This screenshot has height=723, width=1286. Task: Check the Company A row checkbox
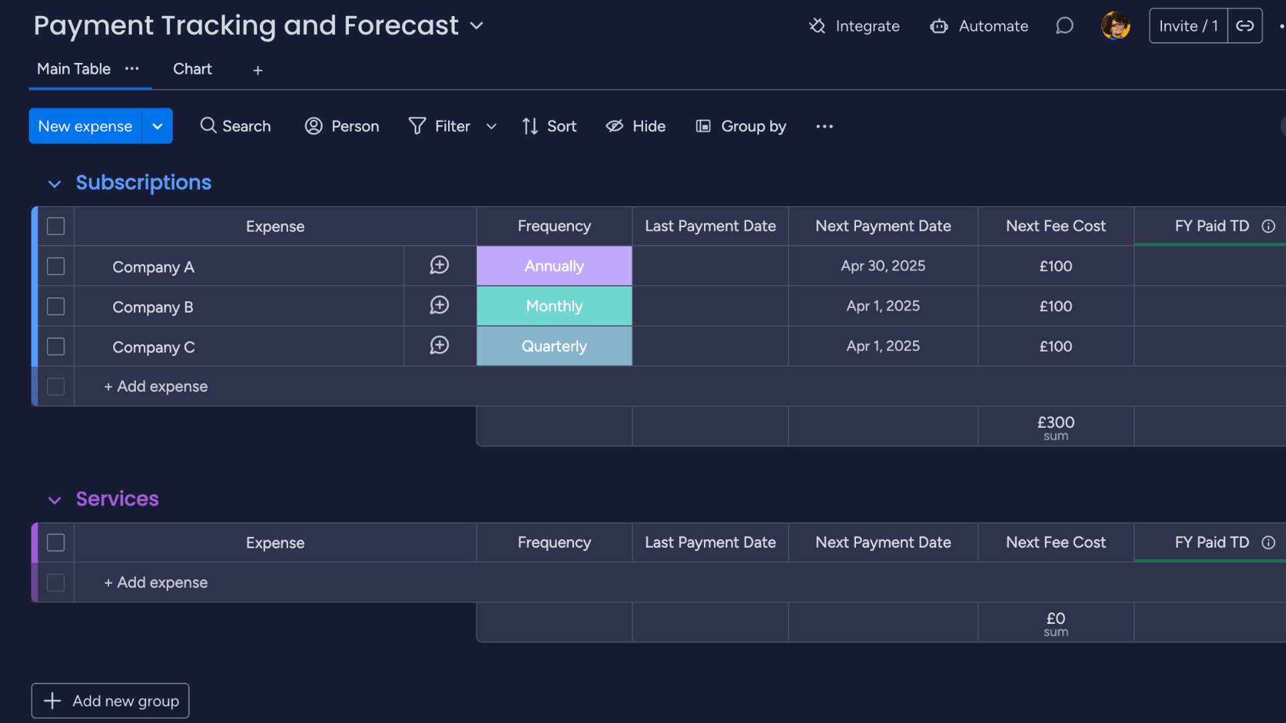click(56, 266)
